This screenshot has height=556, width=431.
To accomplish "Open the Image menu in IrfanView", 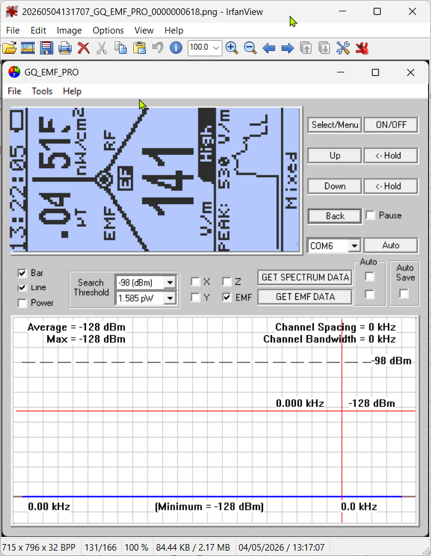I will (69, 31).
